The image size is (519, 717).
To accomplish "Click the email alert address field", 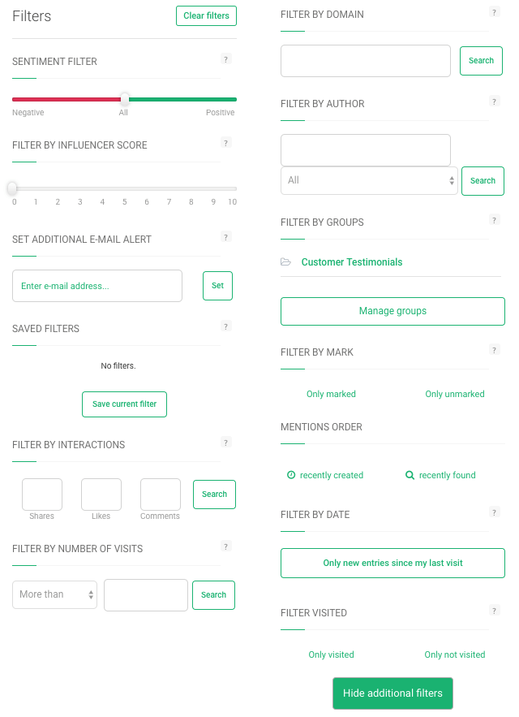I will [x=97, y=285].
